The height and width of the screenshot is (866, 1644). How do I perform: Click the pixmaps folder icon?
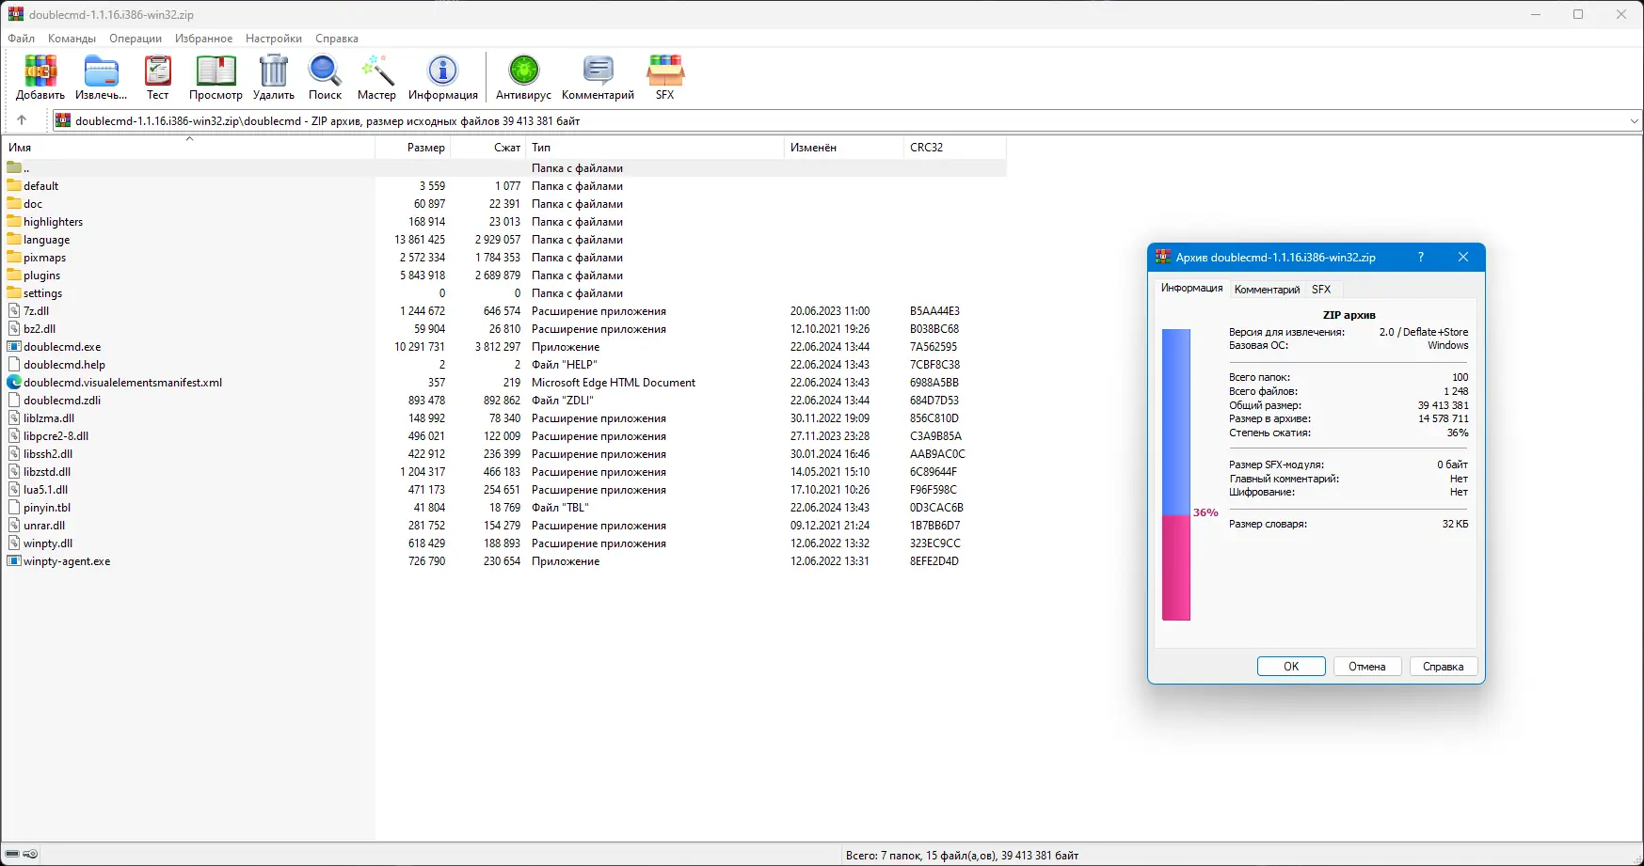[x=14, y=257]
